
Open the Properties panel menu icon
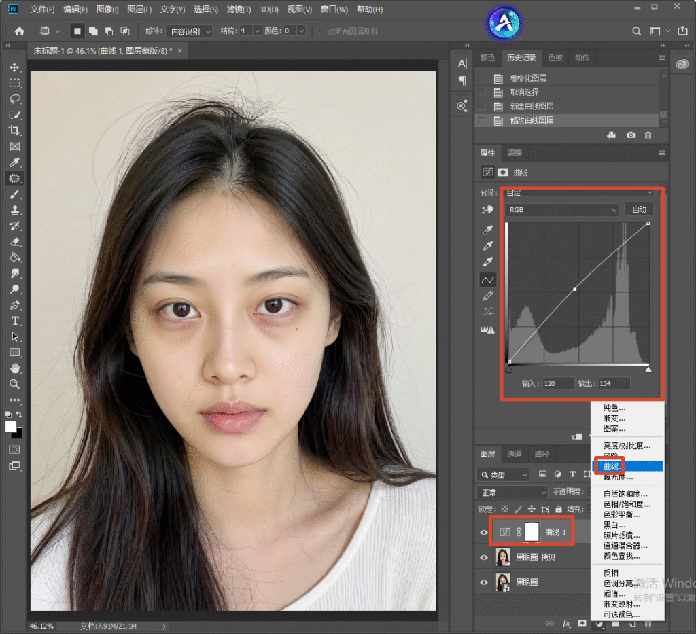661,153
